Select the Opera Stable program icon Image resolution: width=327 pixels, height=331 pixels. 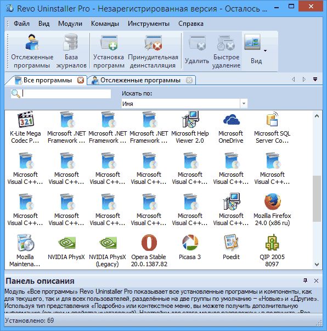149,250
